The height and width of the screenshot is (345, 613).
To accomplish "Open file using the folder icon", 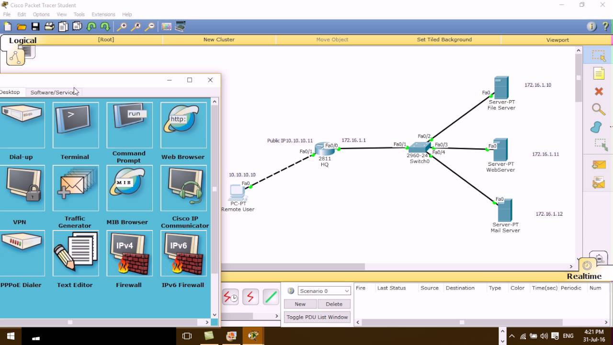I will tap(21, 26).
